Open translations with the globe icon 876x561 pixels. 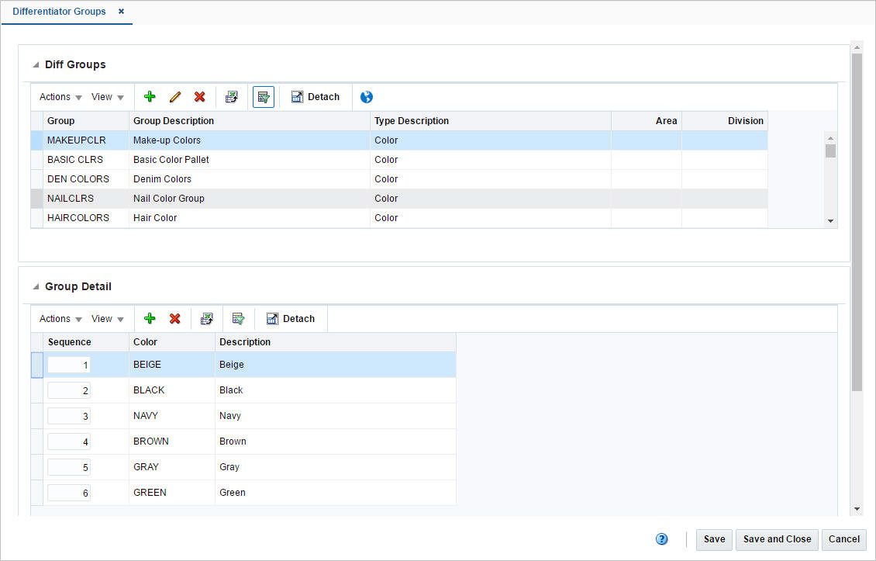click(366, 96)
